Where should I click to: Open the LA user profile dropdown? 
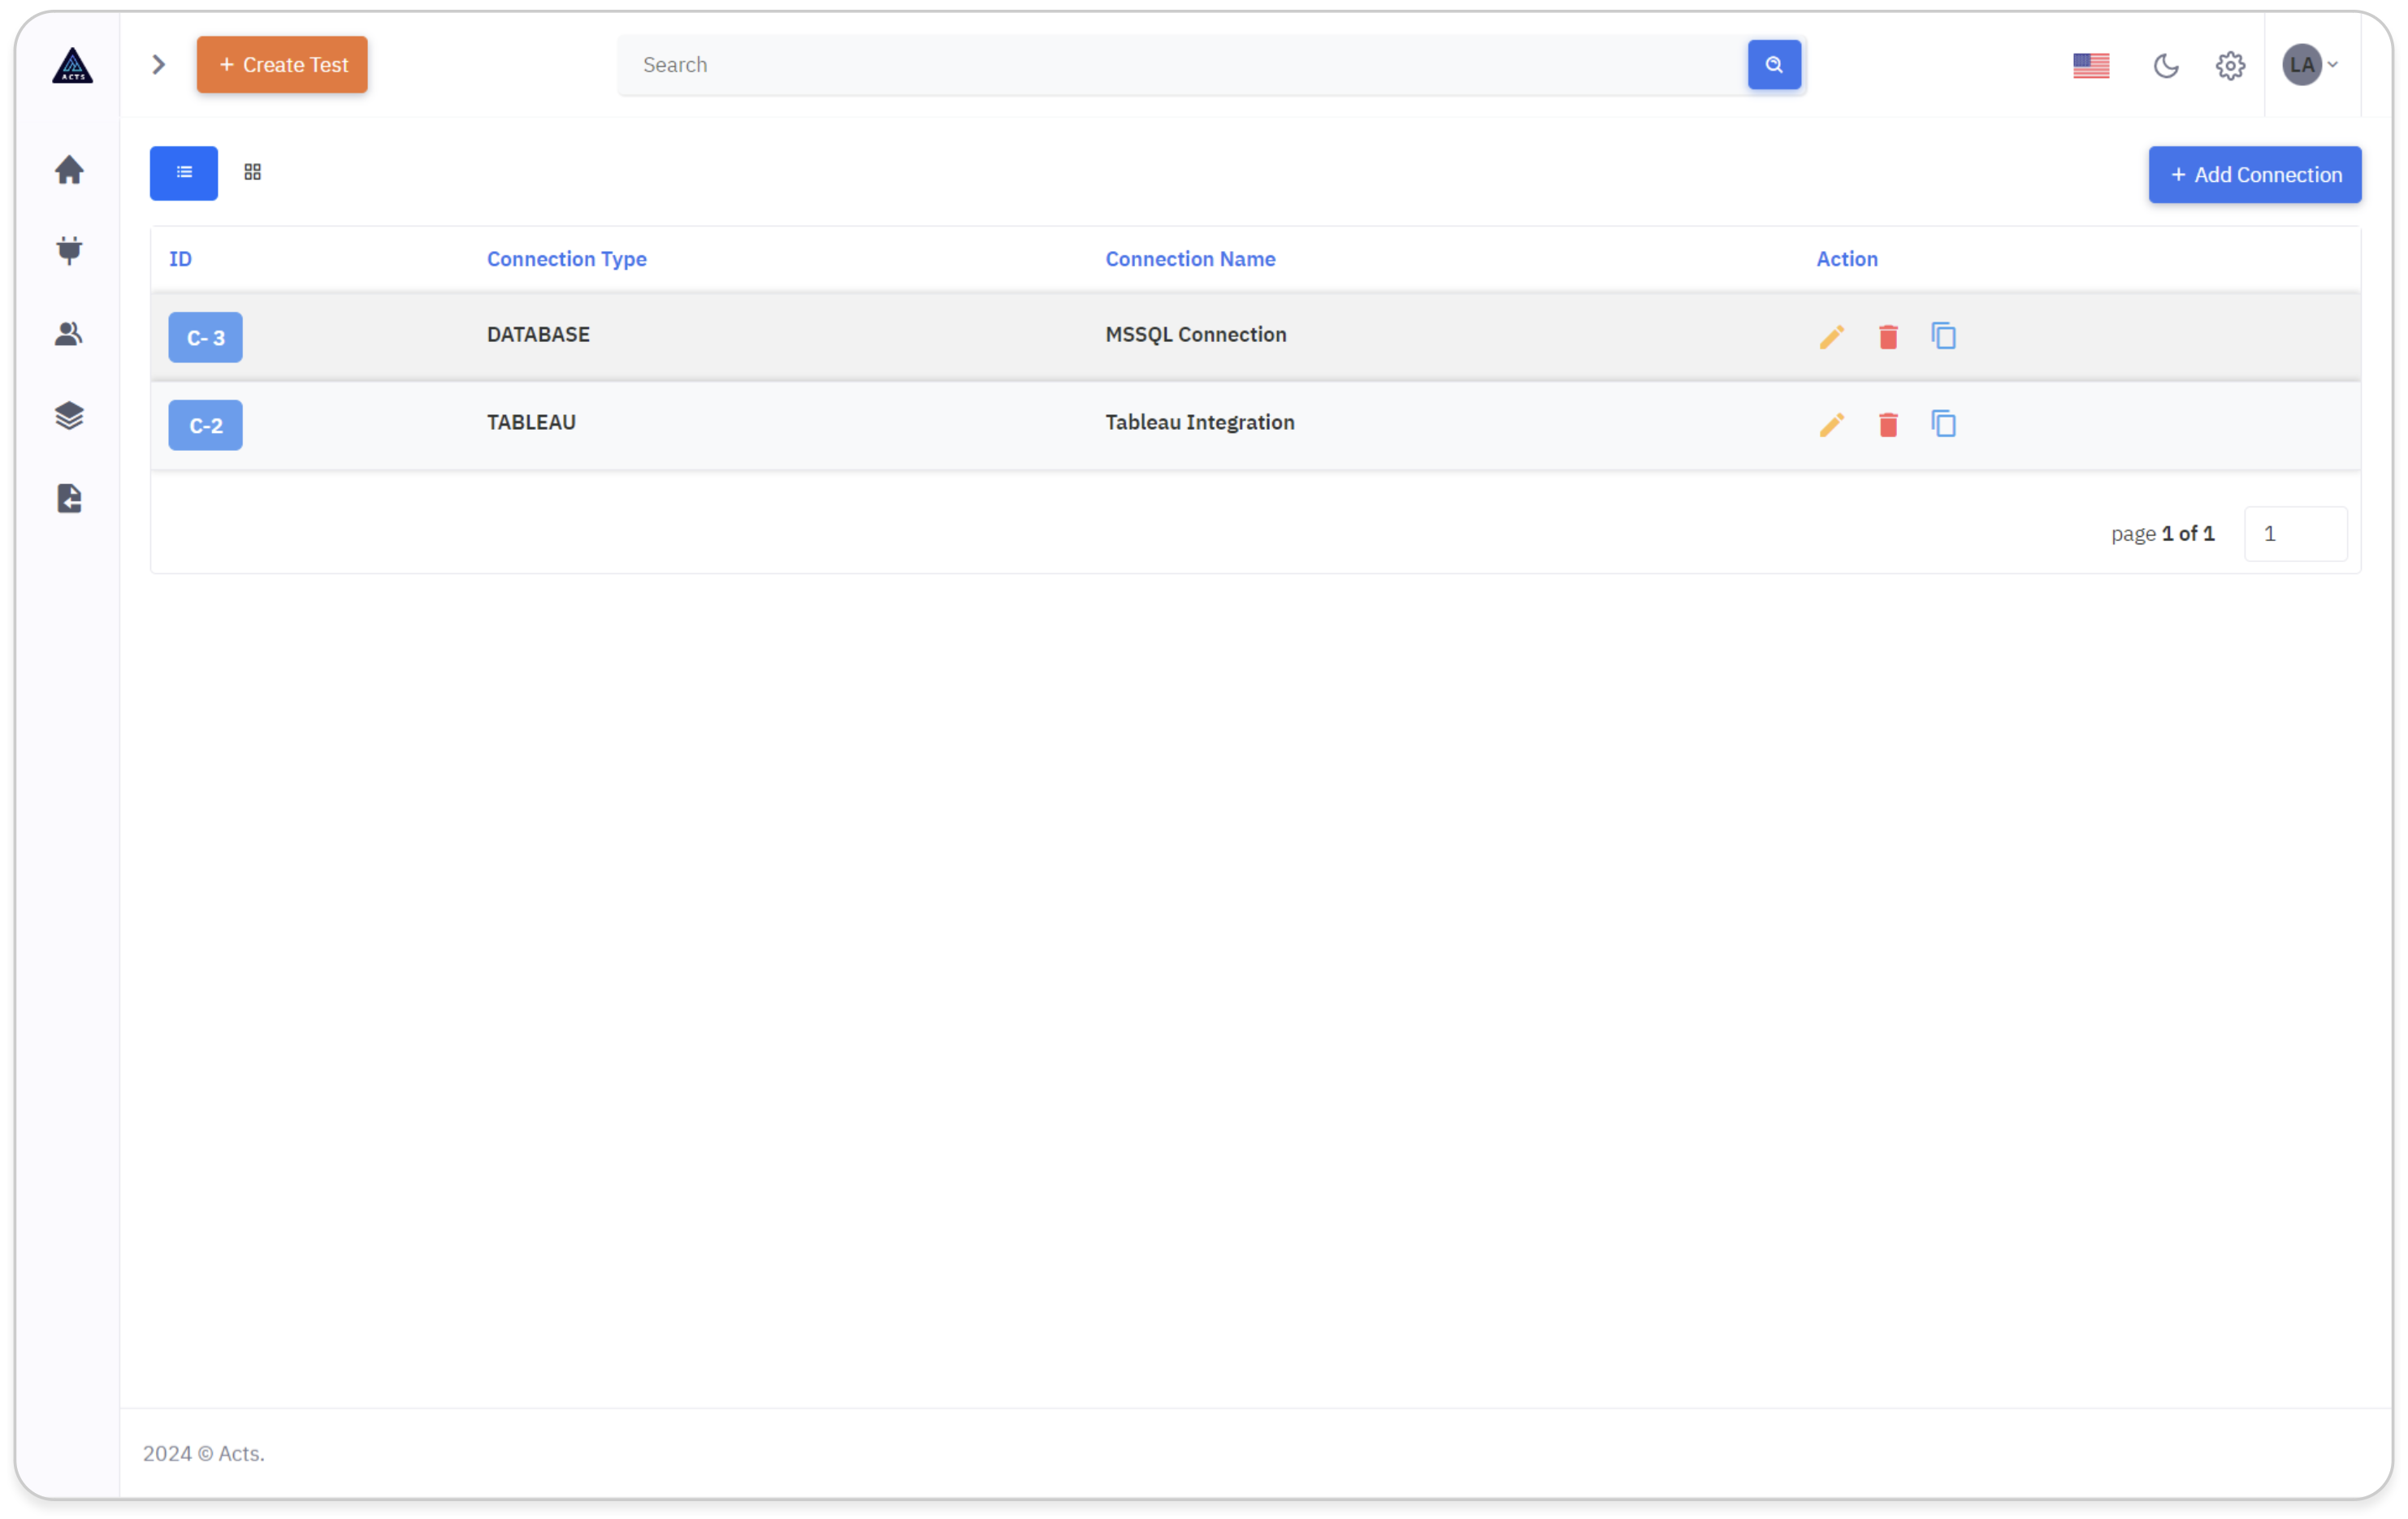click(2310, 65)
